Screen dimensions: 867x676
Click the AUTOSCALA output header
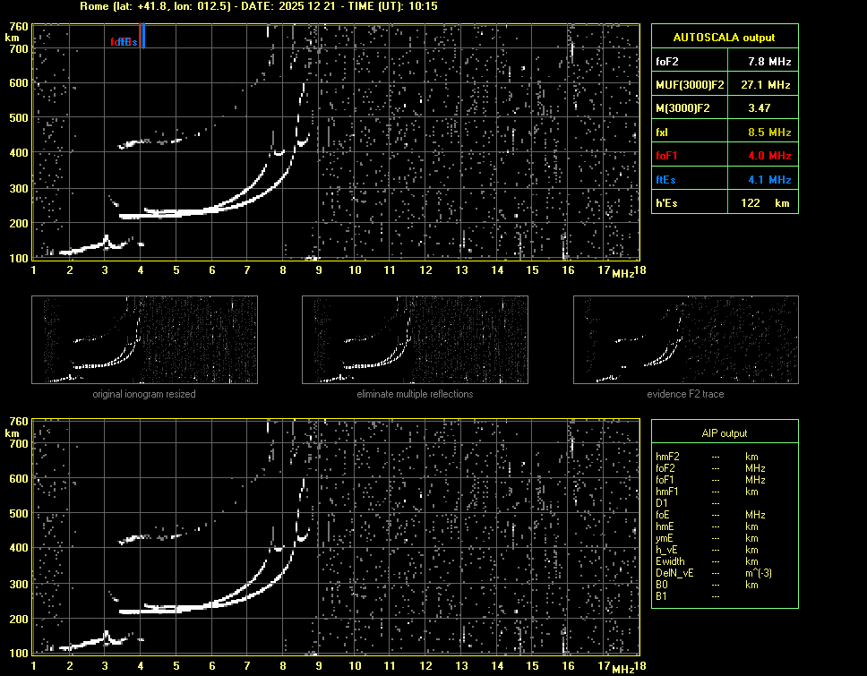click(724, 38)
